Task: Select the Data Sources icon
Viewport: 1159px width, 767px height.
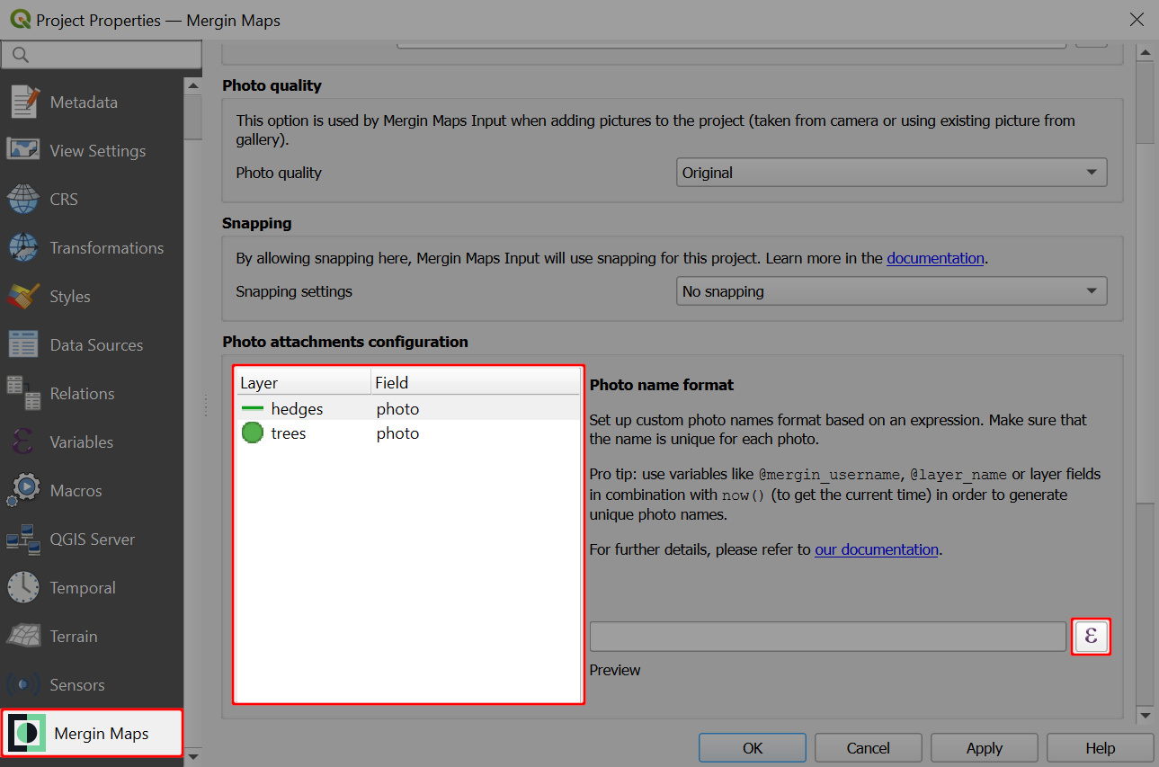Action: pyautogui.click(x=23, y=344)
